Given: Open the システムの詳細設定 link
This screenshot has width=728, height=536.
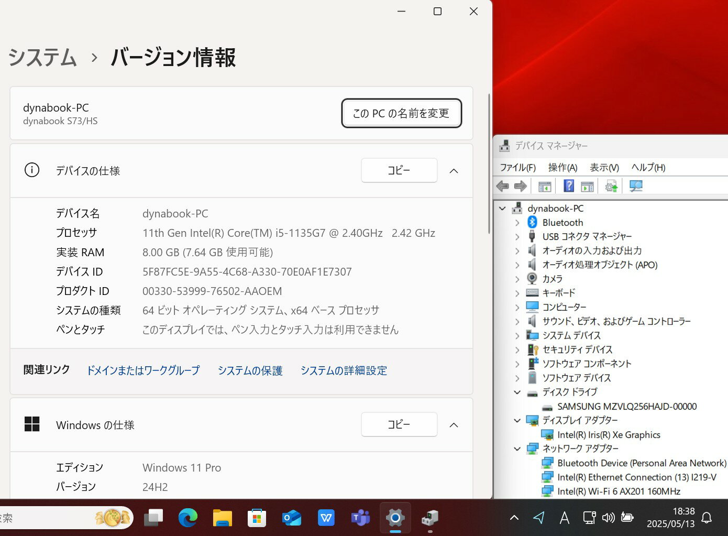Looking at the screenshot, I should (344, 370).
